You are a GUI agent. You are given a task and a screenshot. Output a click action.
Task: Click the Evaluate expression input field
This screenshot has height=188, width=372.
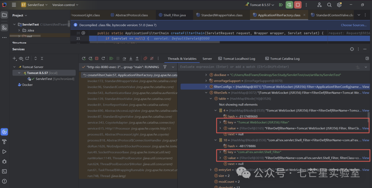[266, 67]
